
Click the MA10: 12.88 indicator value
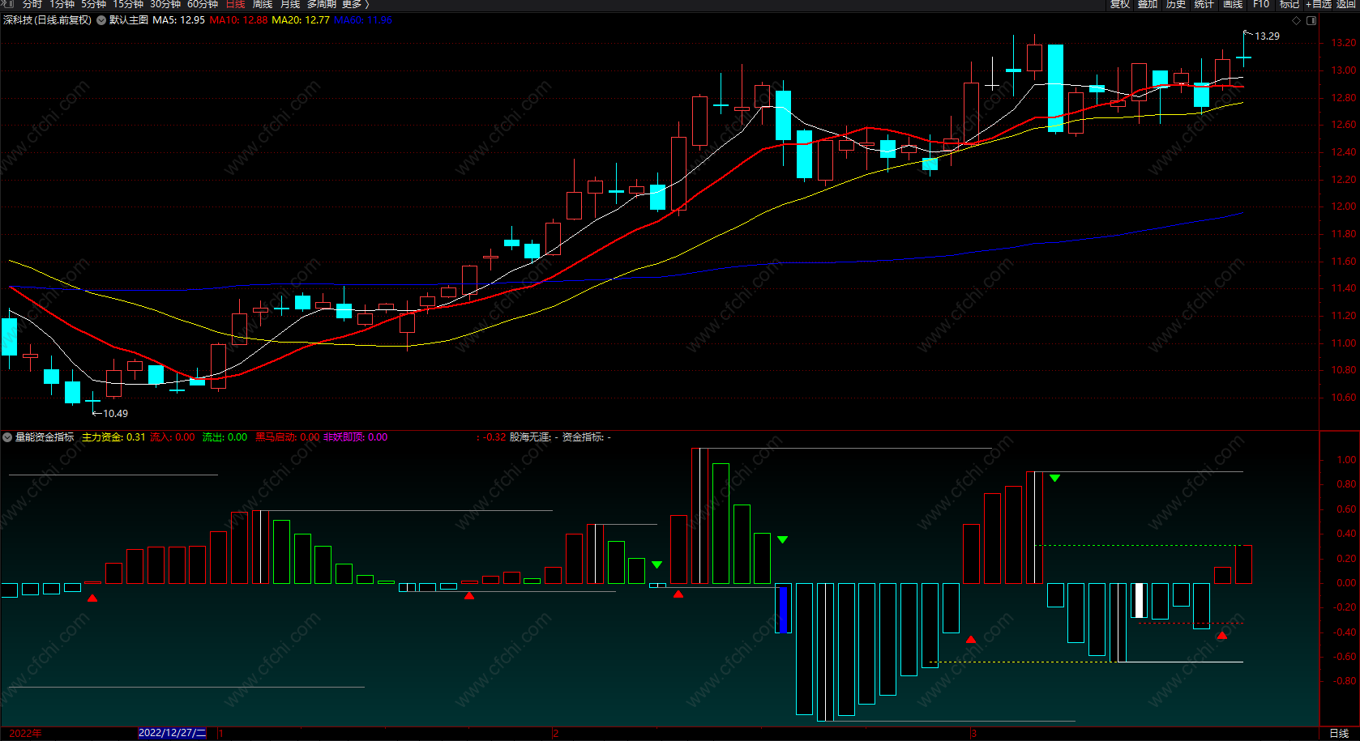click(238, 20)
